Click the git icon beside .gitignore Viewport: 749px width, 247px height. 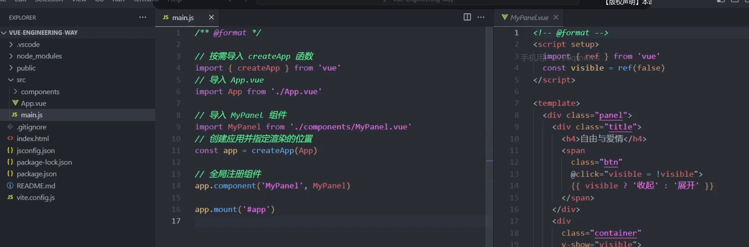click(x=10, y=127)
